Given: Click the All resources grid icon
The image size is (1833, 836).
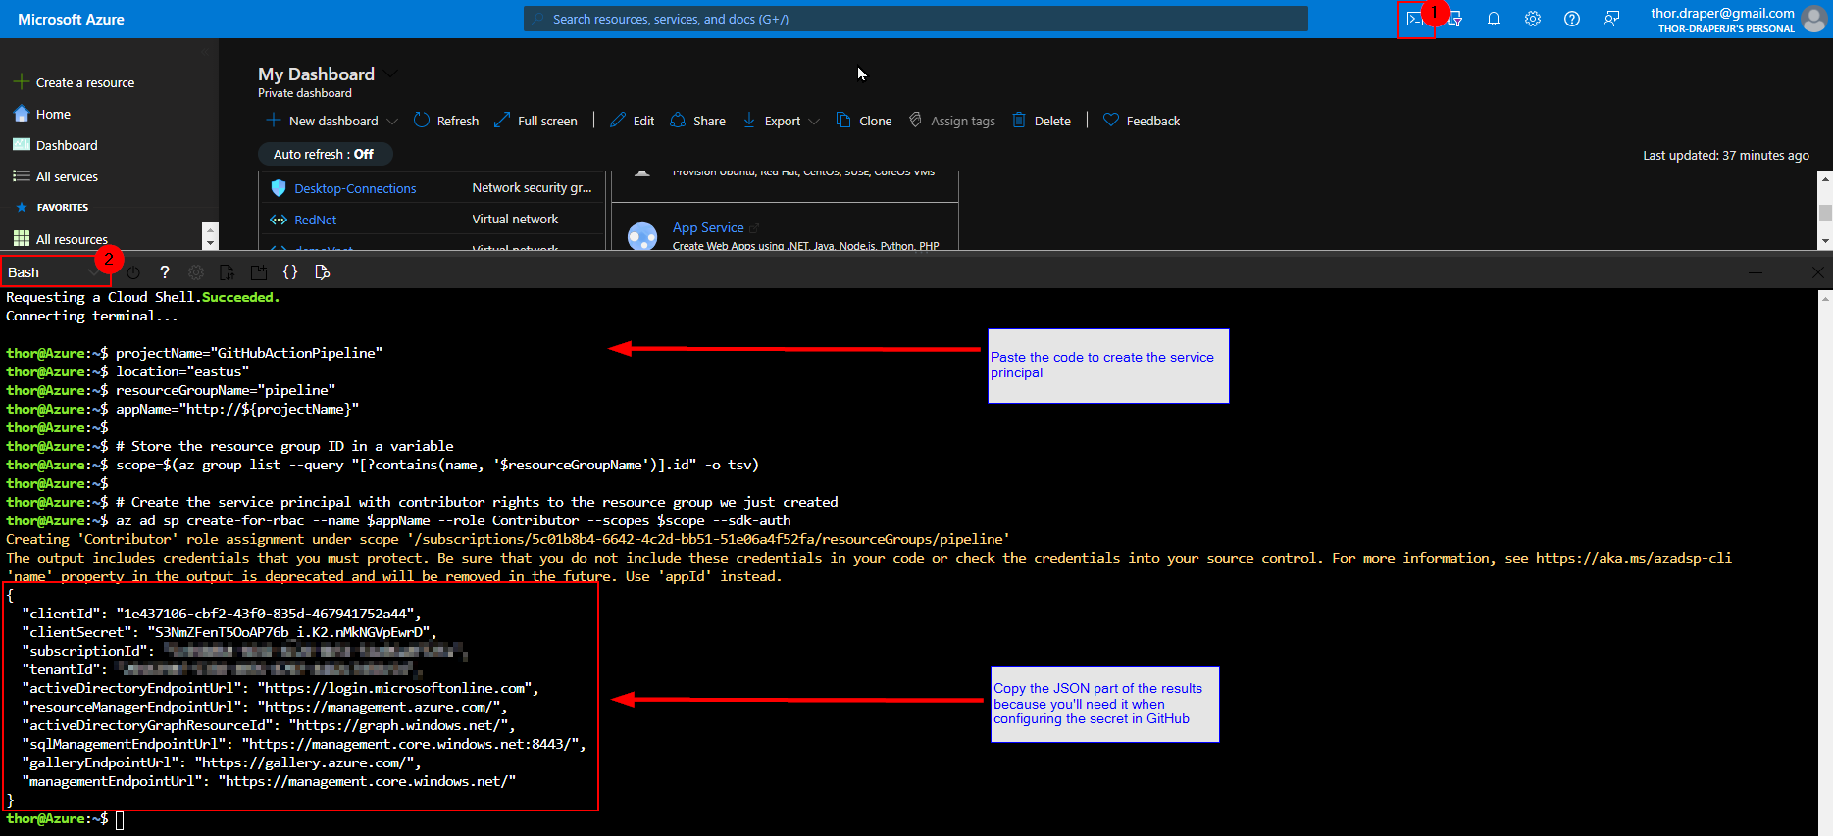Looking at the screenshot, I should tap(21, 239).
